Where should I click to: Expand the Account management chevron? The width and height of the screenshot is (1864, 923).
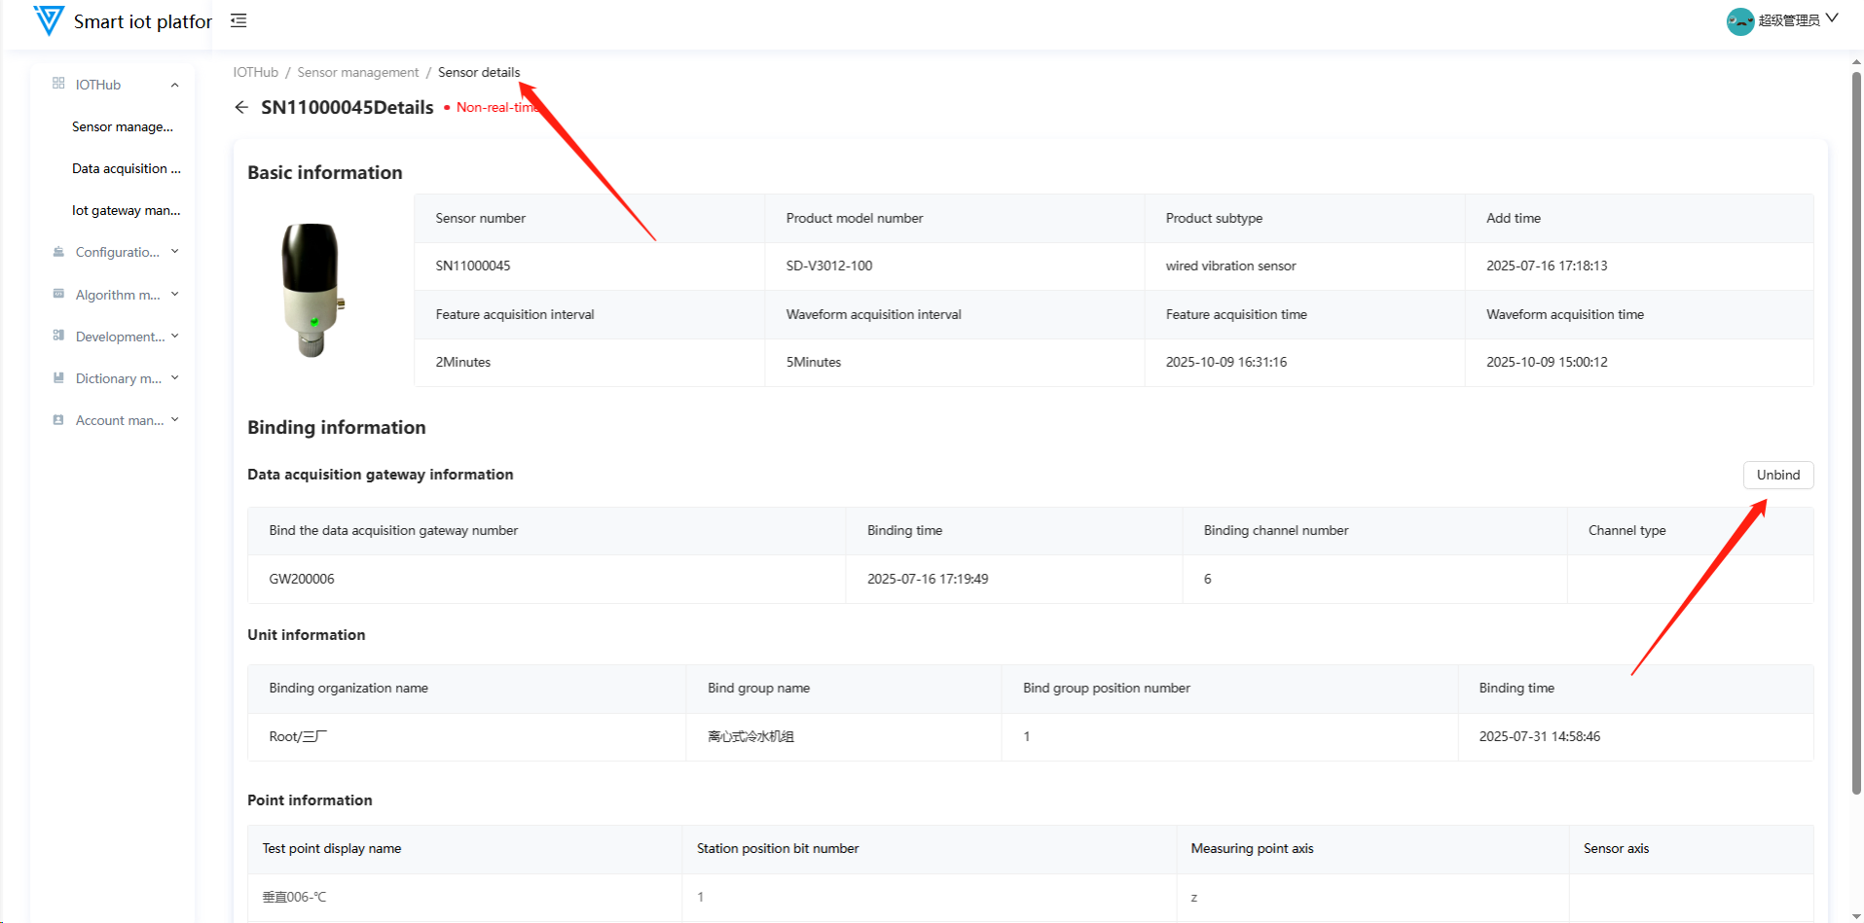tap(175, 420)
